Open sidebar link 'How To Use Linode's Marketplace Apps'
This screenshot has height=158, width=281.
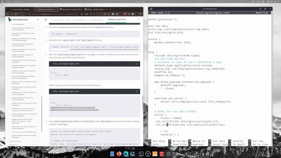pyautogui.click(x=24, y=132)
